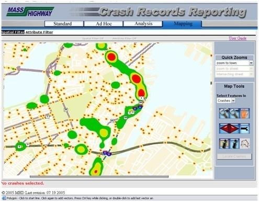The width and height of the screenshot is (259, 202).
Task: Open the User Guide link
Action: pos(238,38)
